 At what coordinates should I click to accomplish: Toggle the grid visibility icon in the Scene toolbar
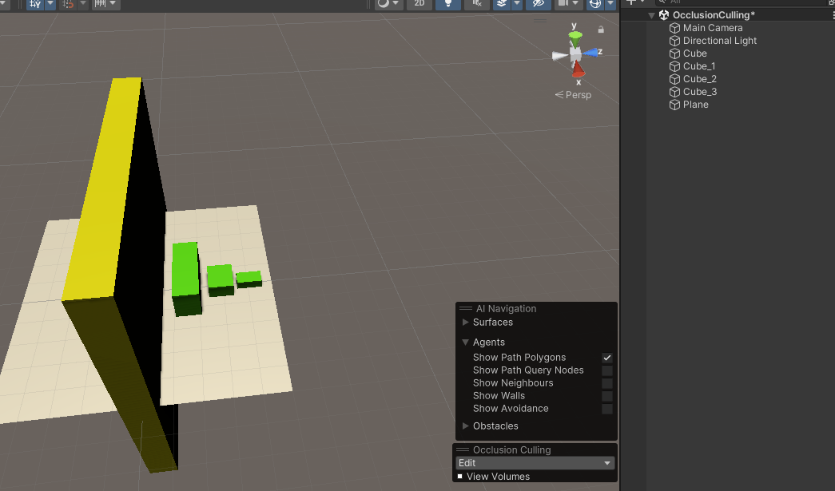click(35, 4)
